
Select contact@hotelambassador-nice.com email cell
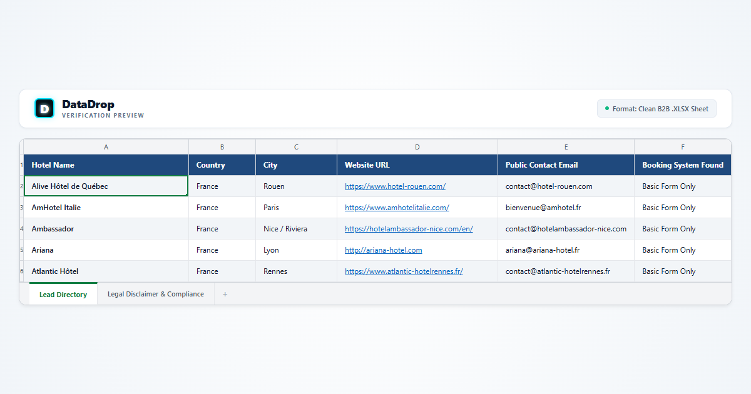(566, 229)
